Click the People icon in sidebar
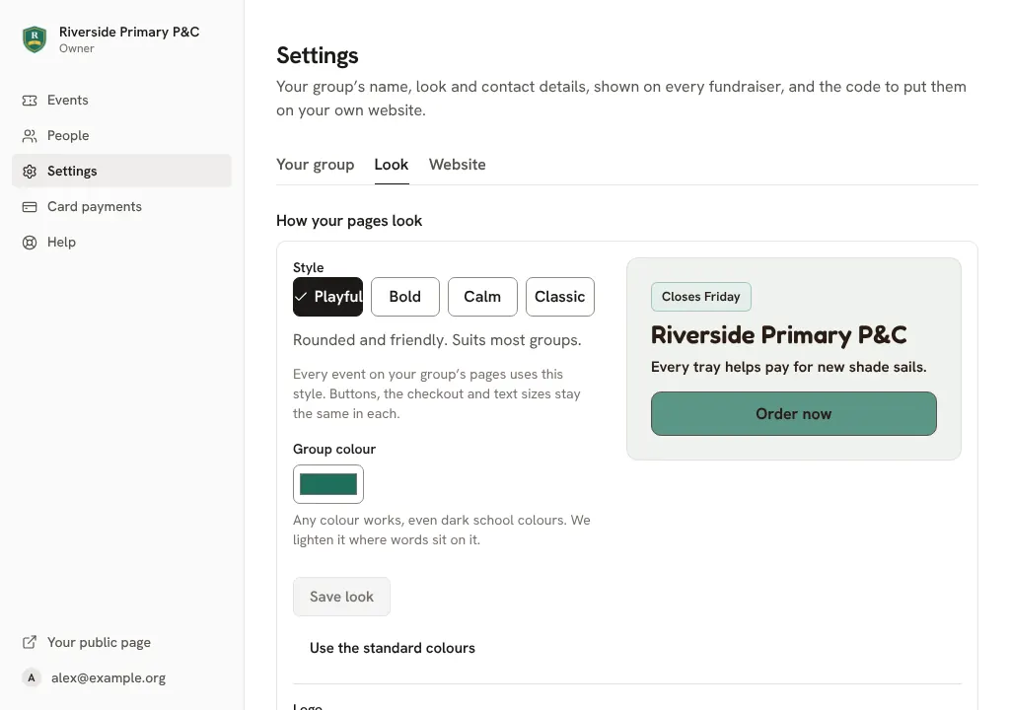1010x710 pixels. click(30, 136)
